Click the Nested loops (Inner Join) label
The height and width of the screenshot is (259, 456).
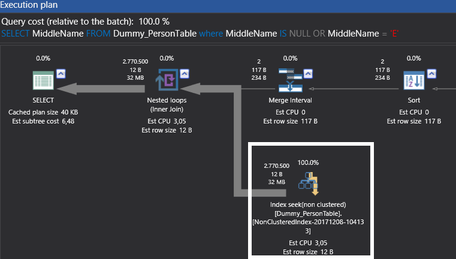(166, 105)
